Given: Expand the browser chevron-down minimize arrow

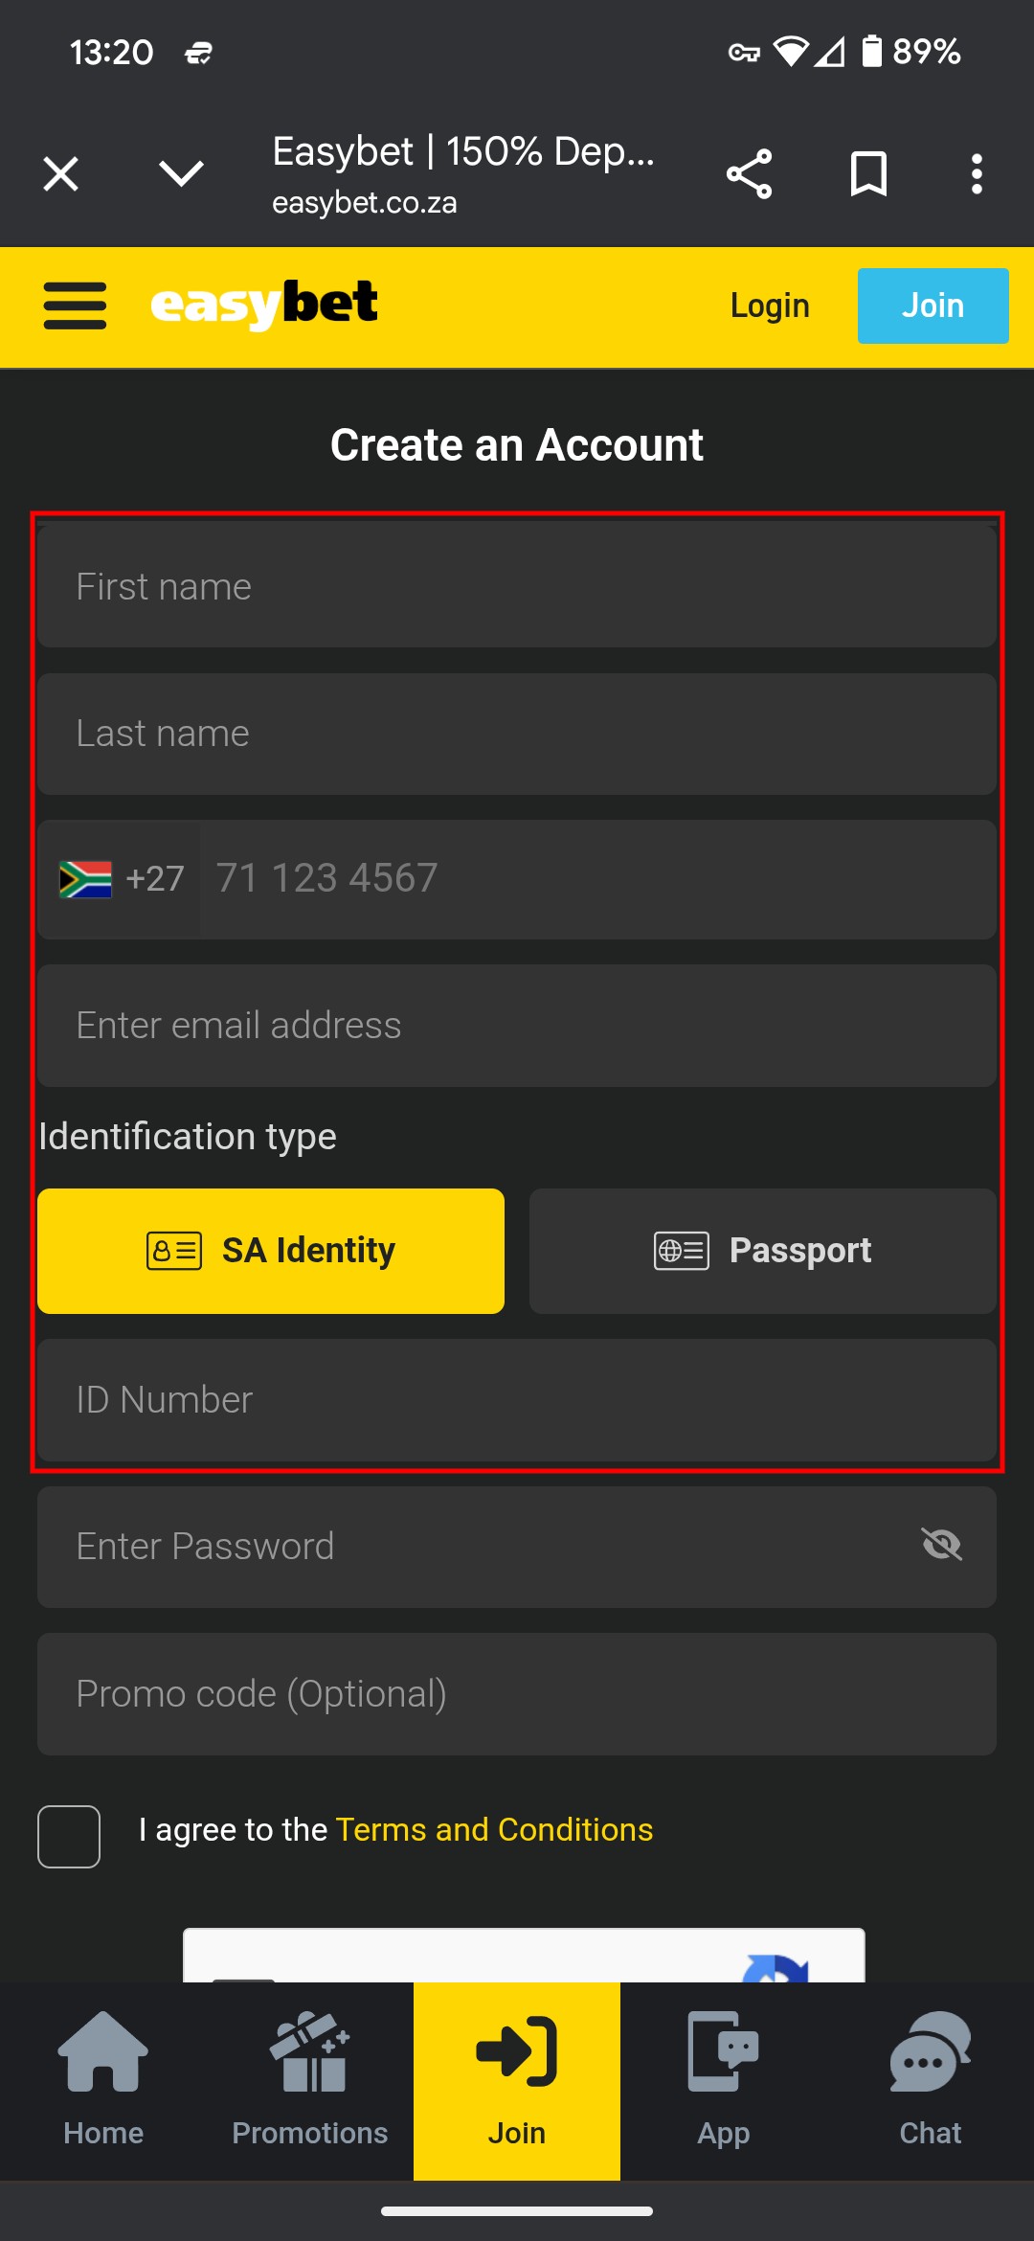Looking at the screenshot, I should [x=181, y=173].
